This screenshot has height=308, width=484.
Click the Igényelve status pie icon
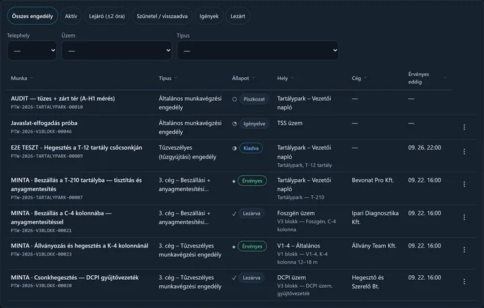[235, 124]
